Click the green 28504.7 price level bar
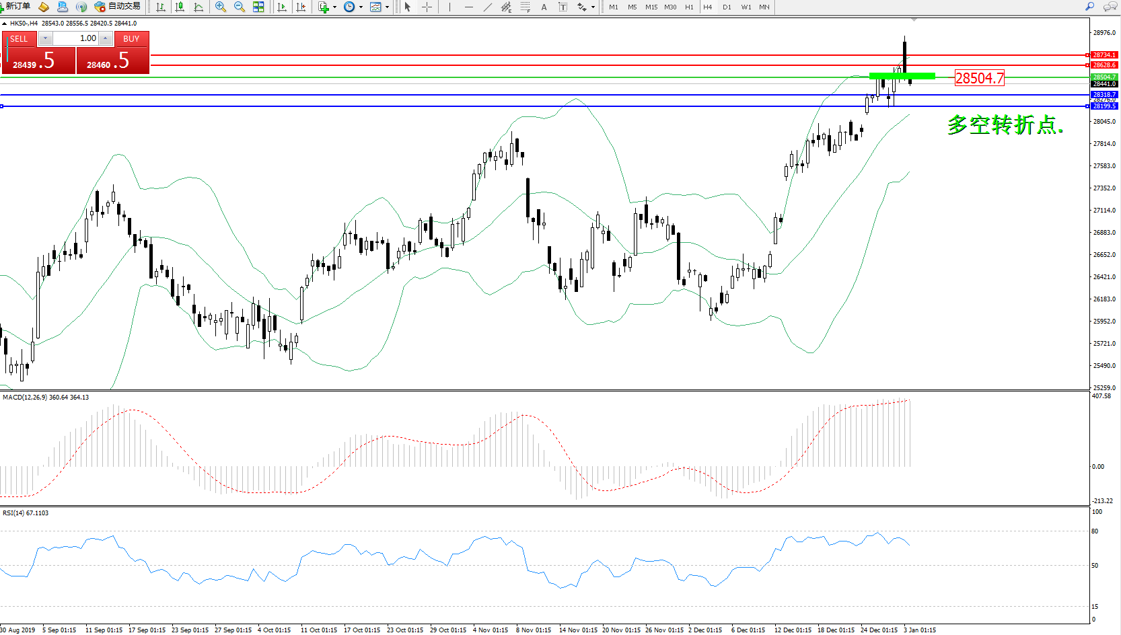The width and height of the screenshot is (1121, 635). tap(902, 76)
